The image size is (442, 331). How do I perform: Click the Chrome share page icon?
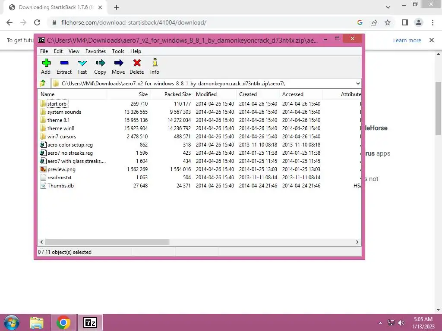pos(374,22)
